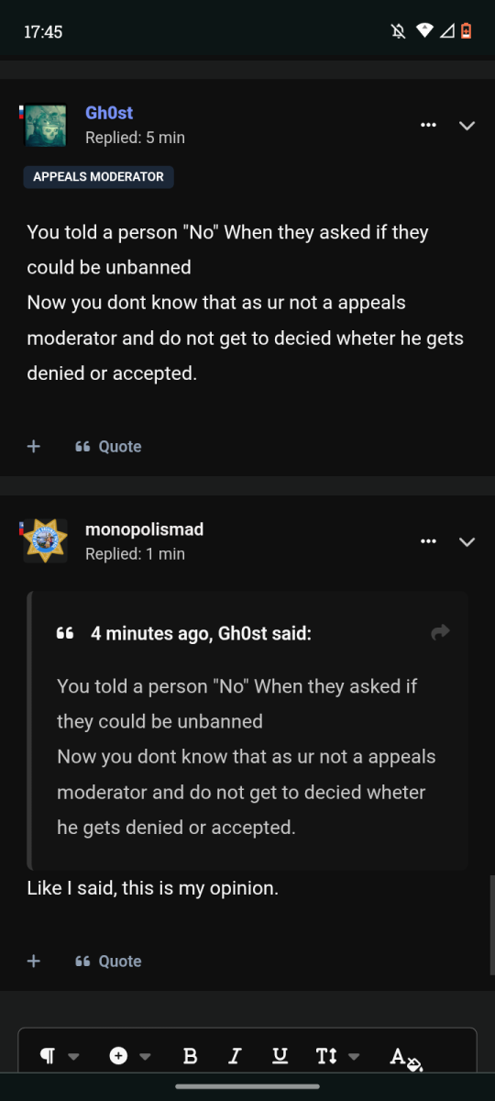Open more options on Gh0st's post
This screenshot has width=495, height=1101.
(x=428, y=125)
